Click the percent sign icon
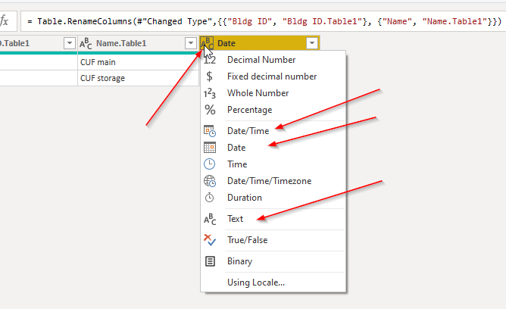506x309 pixels. 210,110
